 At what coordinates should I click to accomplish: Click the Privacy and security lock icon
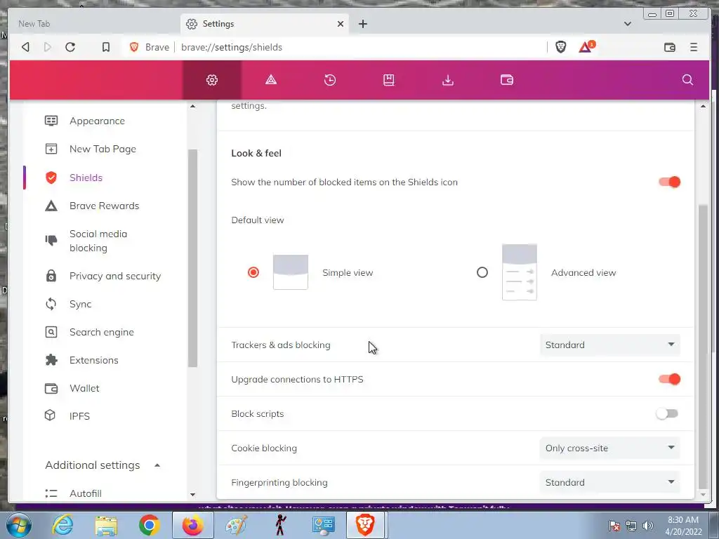[x=51, y=275]
